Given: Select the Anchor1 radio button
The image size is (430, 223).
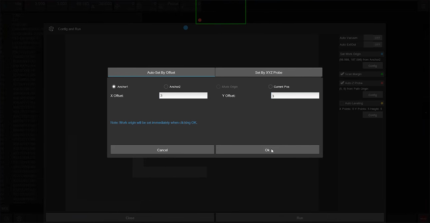Looking at the screenshot, I should pos(114,87).
